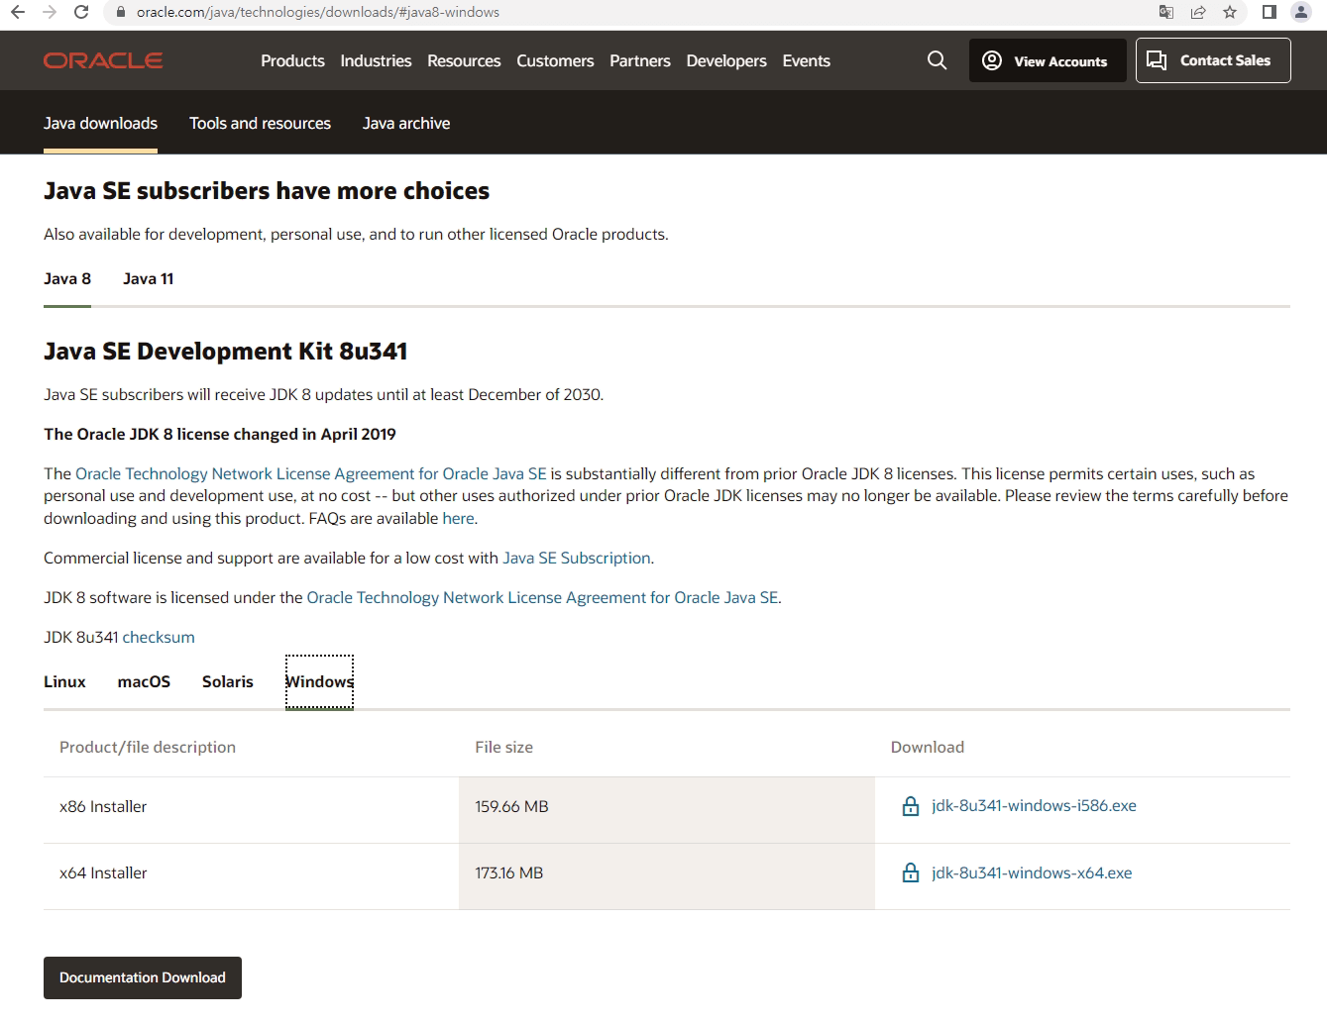Click the padlock site info icon
Image resolution: width=1327 pixels, height=1024 pixels.
[x=121, y=12]
